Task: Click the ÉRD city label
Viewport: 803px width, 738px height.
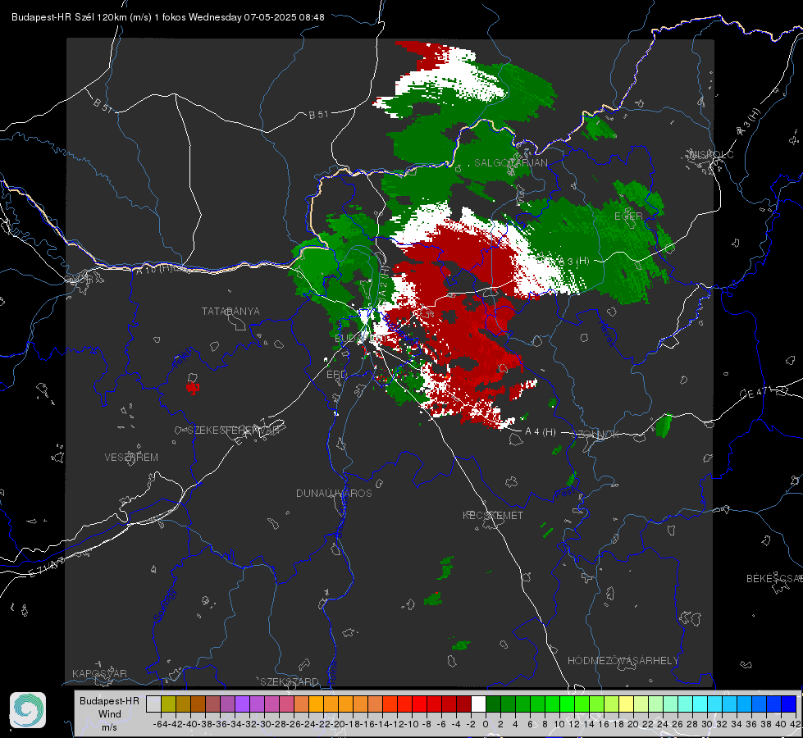Action: click(x=336, y=375)
